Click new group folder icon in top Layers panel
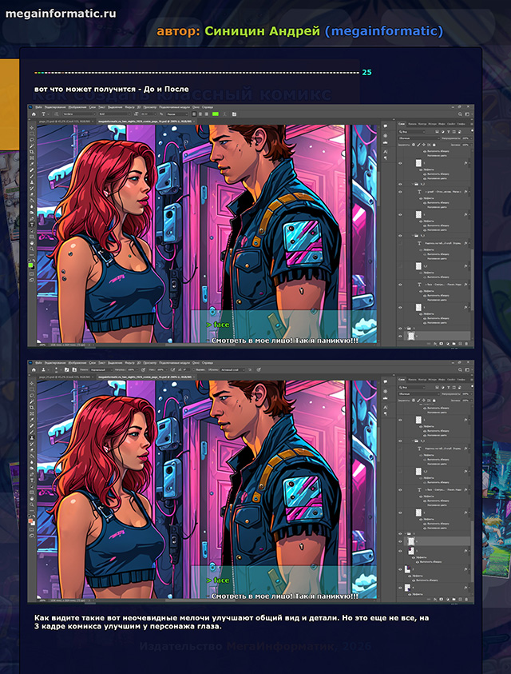This screenshot has width=511, height=674. coord(454,344)
